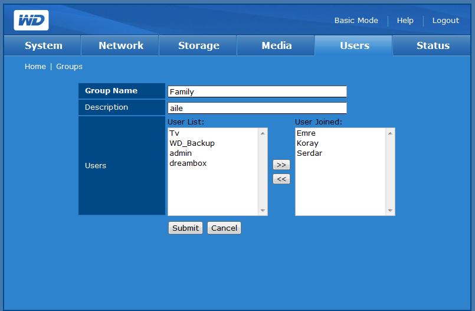Select WD_Backup in the User List
This screenshot has width=475, height=311.
[x=213, y=143]
